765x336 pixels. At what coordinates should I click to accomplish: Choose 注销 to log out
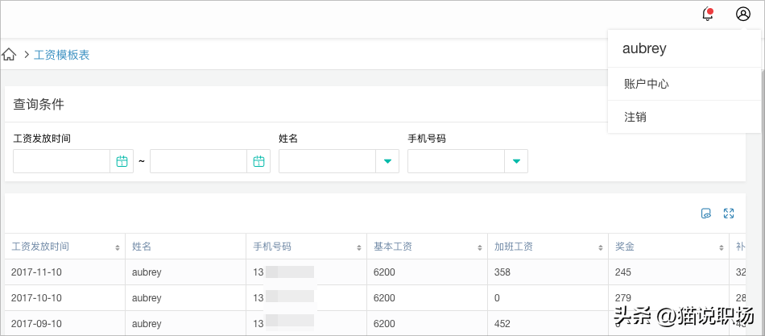[635, 117]
